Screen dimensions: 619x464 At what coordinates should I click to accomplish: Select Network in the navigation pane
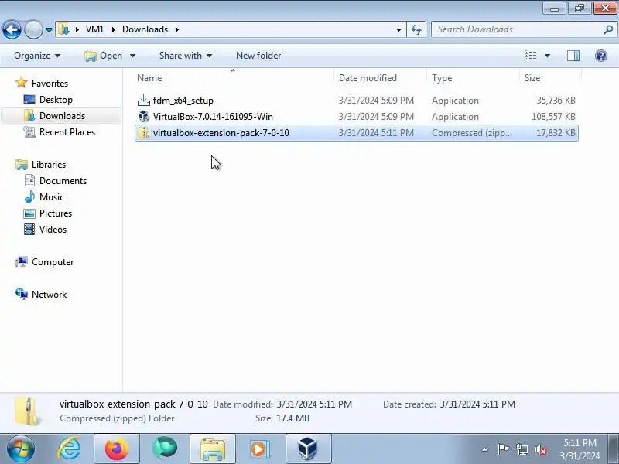(x=49, y=295)
